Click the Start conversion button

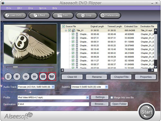[147, 112]
